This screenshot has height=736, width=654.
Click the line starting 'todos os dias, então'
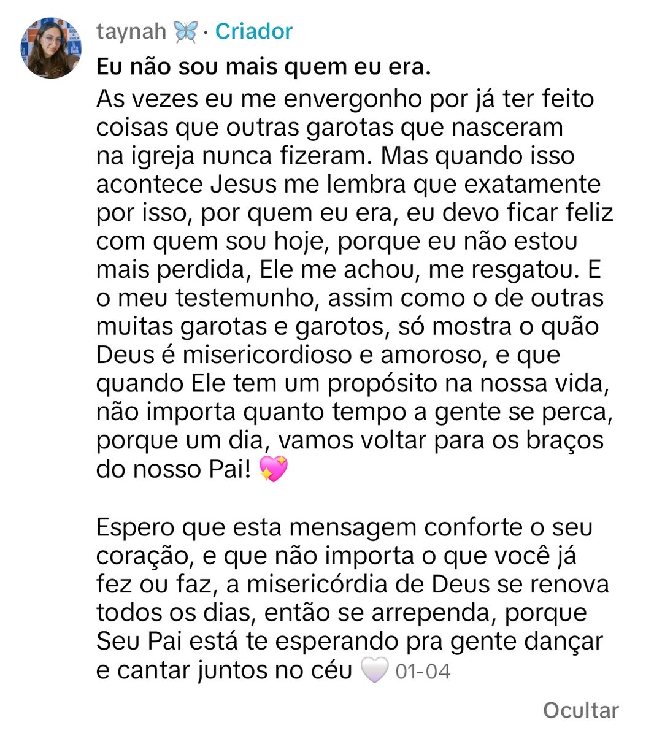tap(342, 613)
